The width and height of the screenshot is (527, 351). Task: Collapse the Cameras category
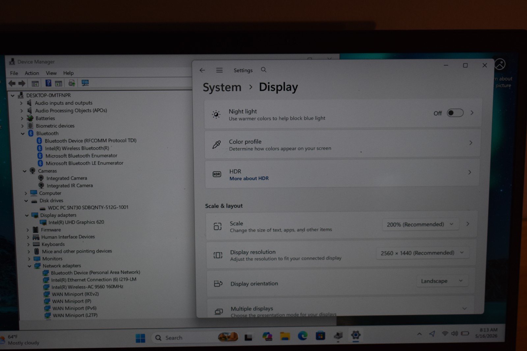[x=25, y=171]
